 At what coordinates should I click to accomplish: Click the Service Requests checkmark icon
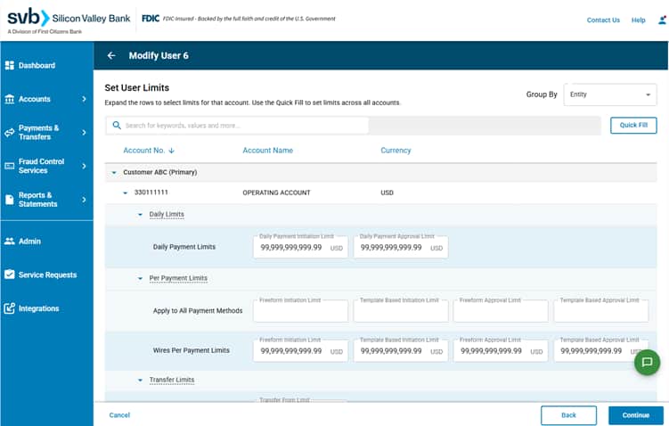[x=10, y=274]
